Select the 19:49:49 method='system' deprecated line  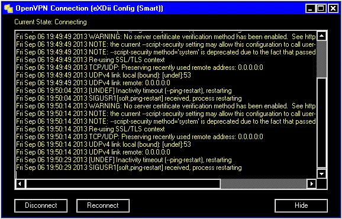(166, 52)
